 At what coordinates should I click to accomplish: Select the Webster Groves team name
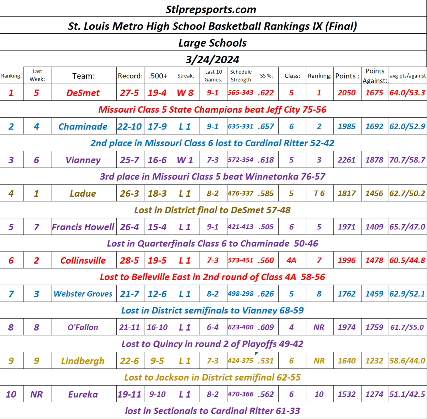pyautogui.click(x=83, y=294)
